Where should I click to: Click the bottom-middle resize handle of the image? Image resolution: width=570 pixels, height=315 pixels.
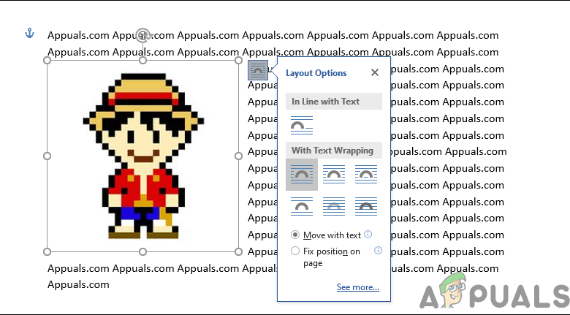click(142, 251)
